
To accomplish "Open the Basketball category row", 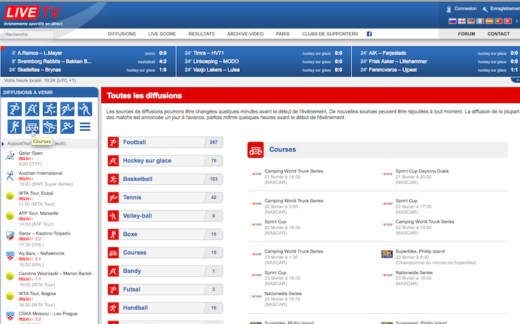I will pos(165,179).
